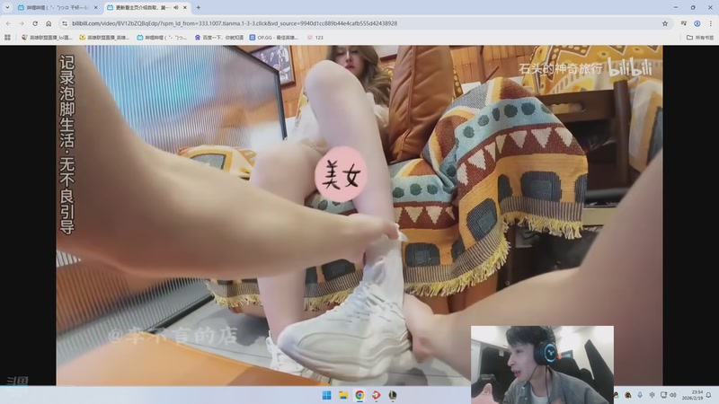Restore down the Chrome window
The image size is (719, 404).
(693, 7)
